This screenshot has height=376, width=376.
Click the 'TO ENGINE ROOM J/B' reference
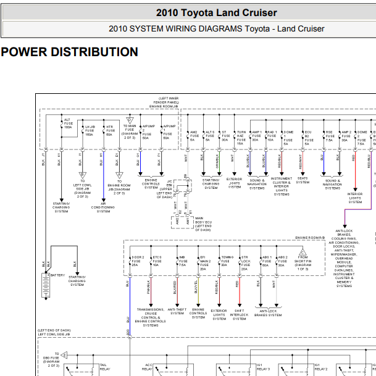point(119,188)
